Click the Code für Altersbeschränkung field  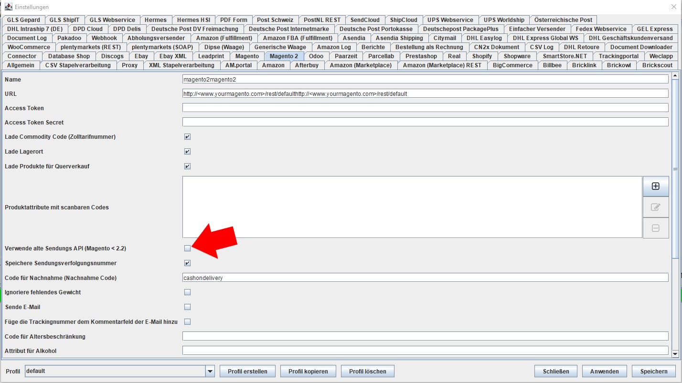click(x=425, y=336)
